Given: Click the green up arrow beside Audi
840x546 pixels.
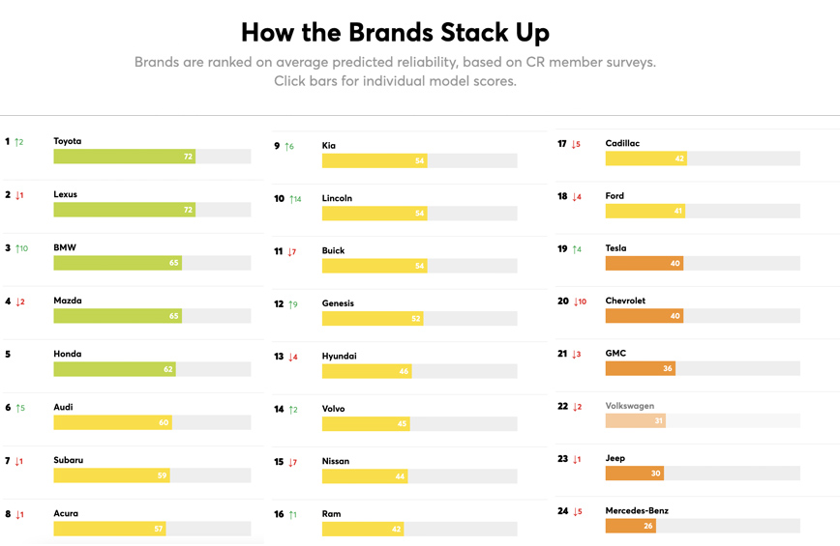Looking at the screenshot, I should (16, 408).
